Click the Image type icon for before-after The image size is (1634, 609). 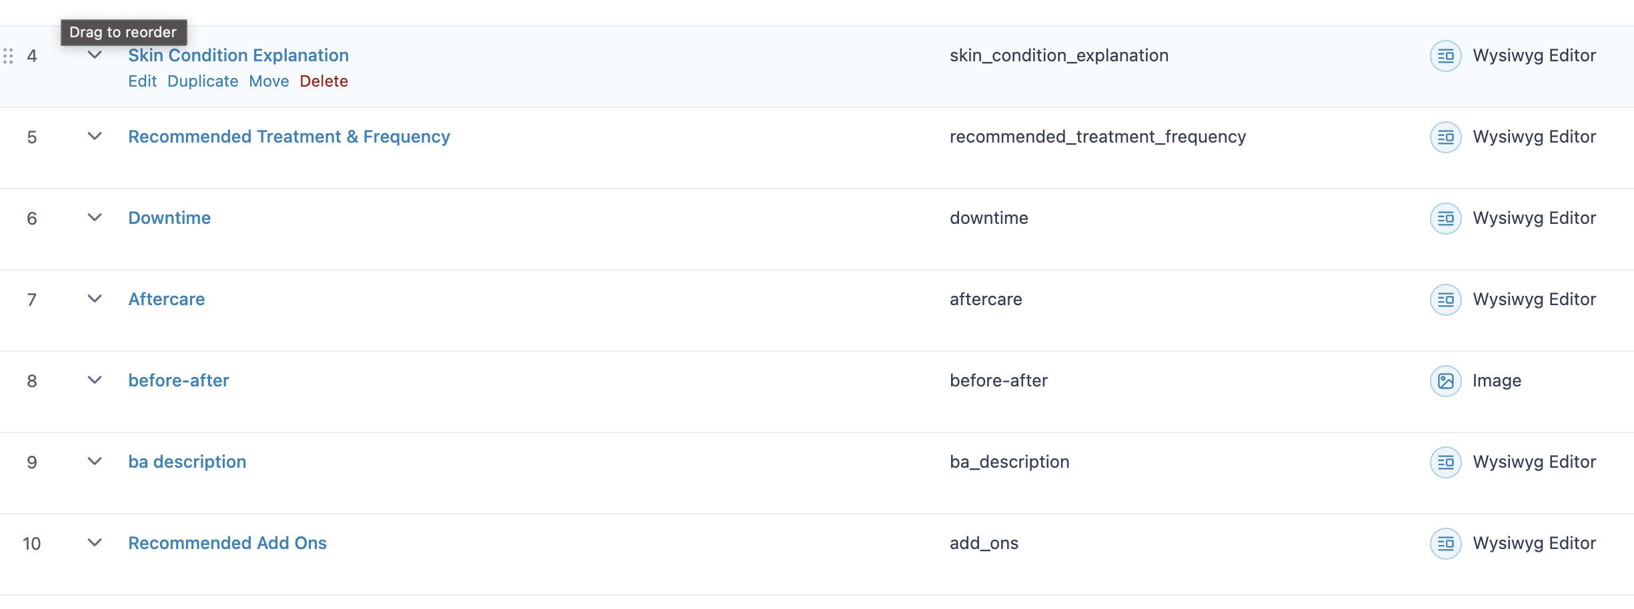click(1445, 381)
